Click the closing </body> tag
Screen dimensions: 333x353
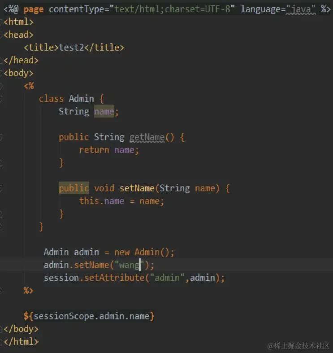click(21, 329)
